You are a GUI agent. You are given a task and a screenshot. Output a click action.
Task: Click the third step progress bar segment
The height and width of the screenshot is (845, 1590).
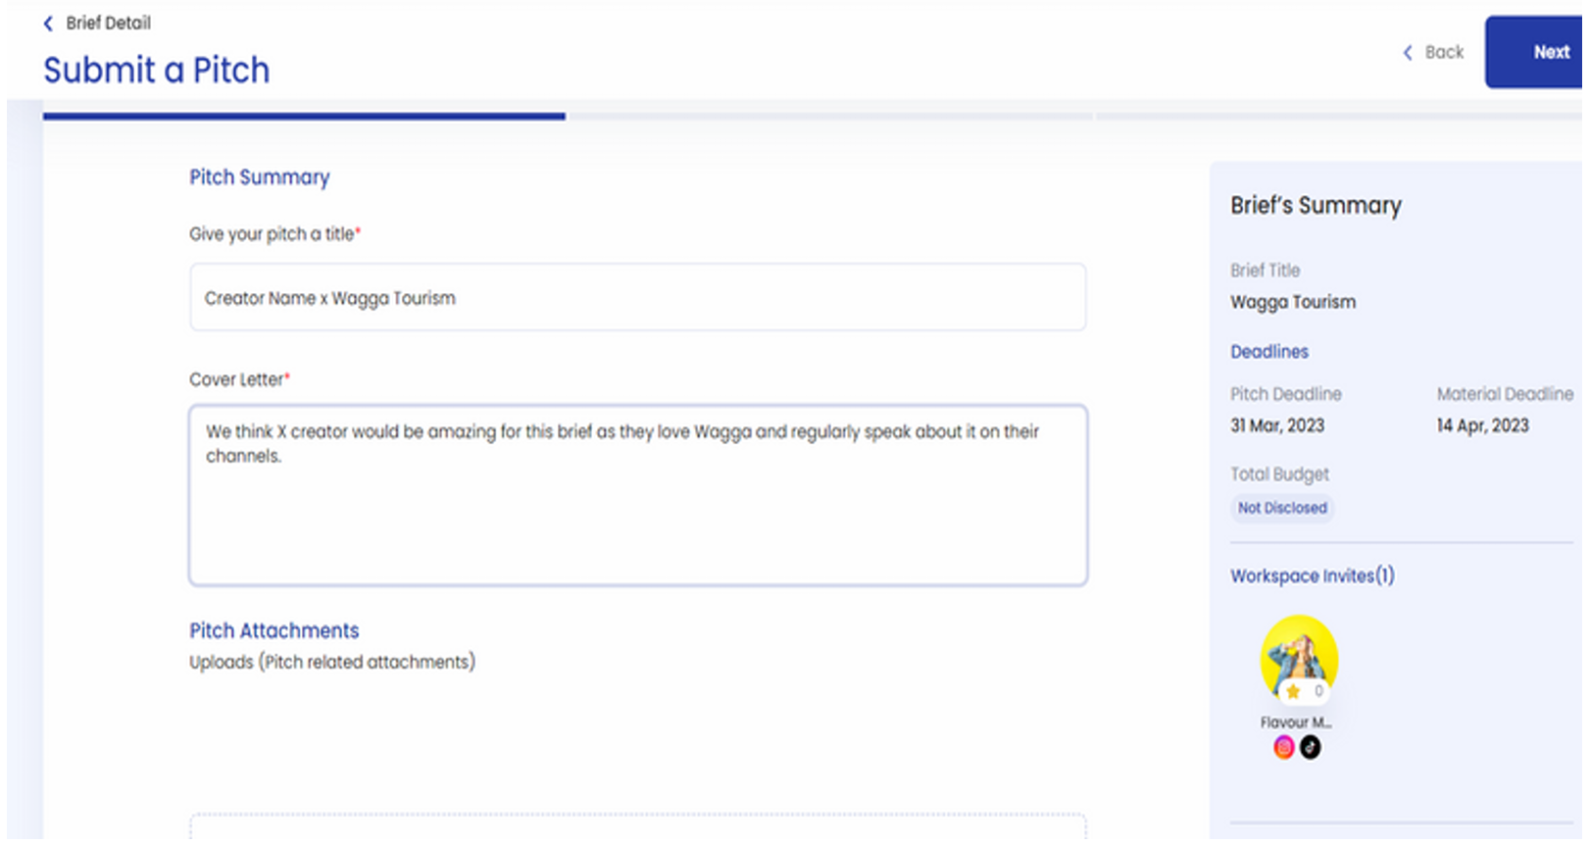1341,116
